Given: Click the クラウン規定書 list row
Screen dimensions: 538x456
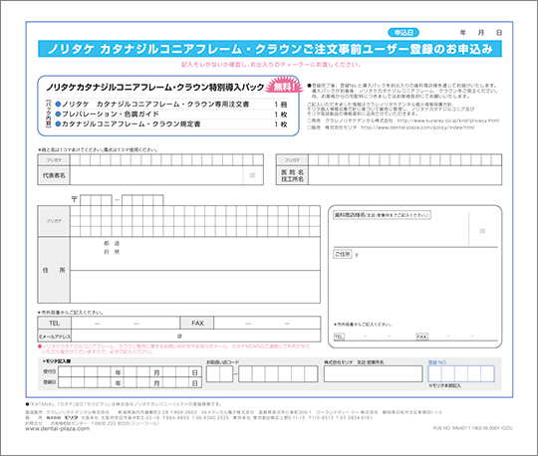Looking at the screenshot, I should coord(171,124).
